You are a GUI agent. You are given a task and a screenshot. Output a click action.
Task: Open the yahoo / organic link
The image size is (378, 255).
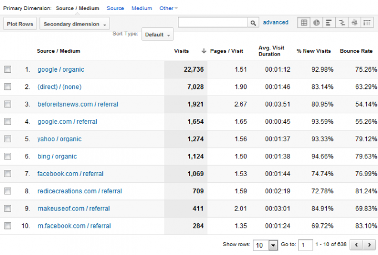click(x=59, y=139)
